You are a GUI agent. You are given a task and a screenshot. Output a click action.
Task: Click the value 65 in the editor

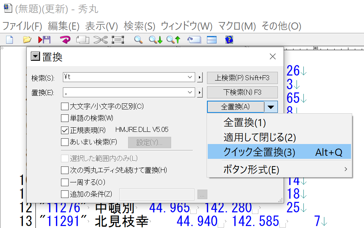293,98
